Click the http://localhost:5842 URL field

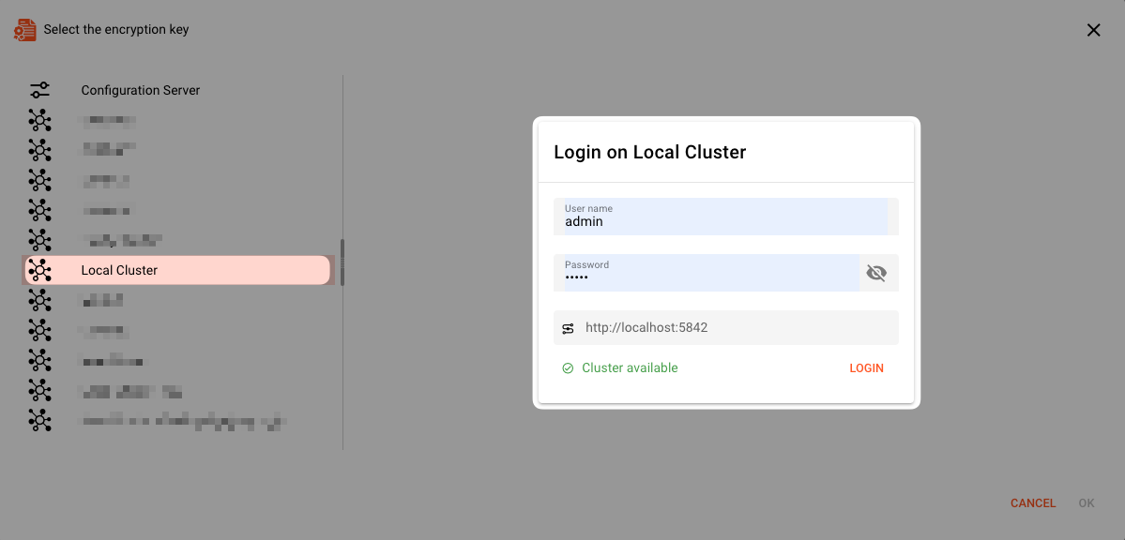pos(725,327)
